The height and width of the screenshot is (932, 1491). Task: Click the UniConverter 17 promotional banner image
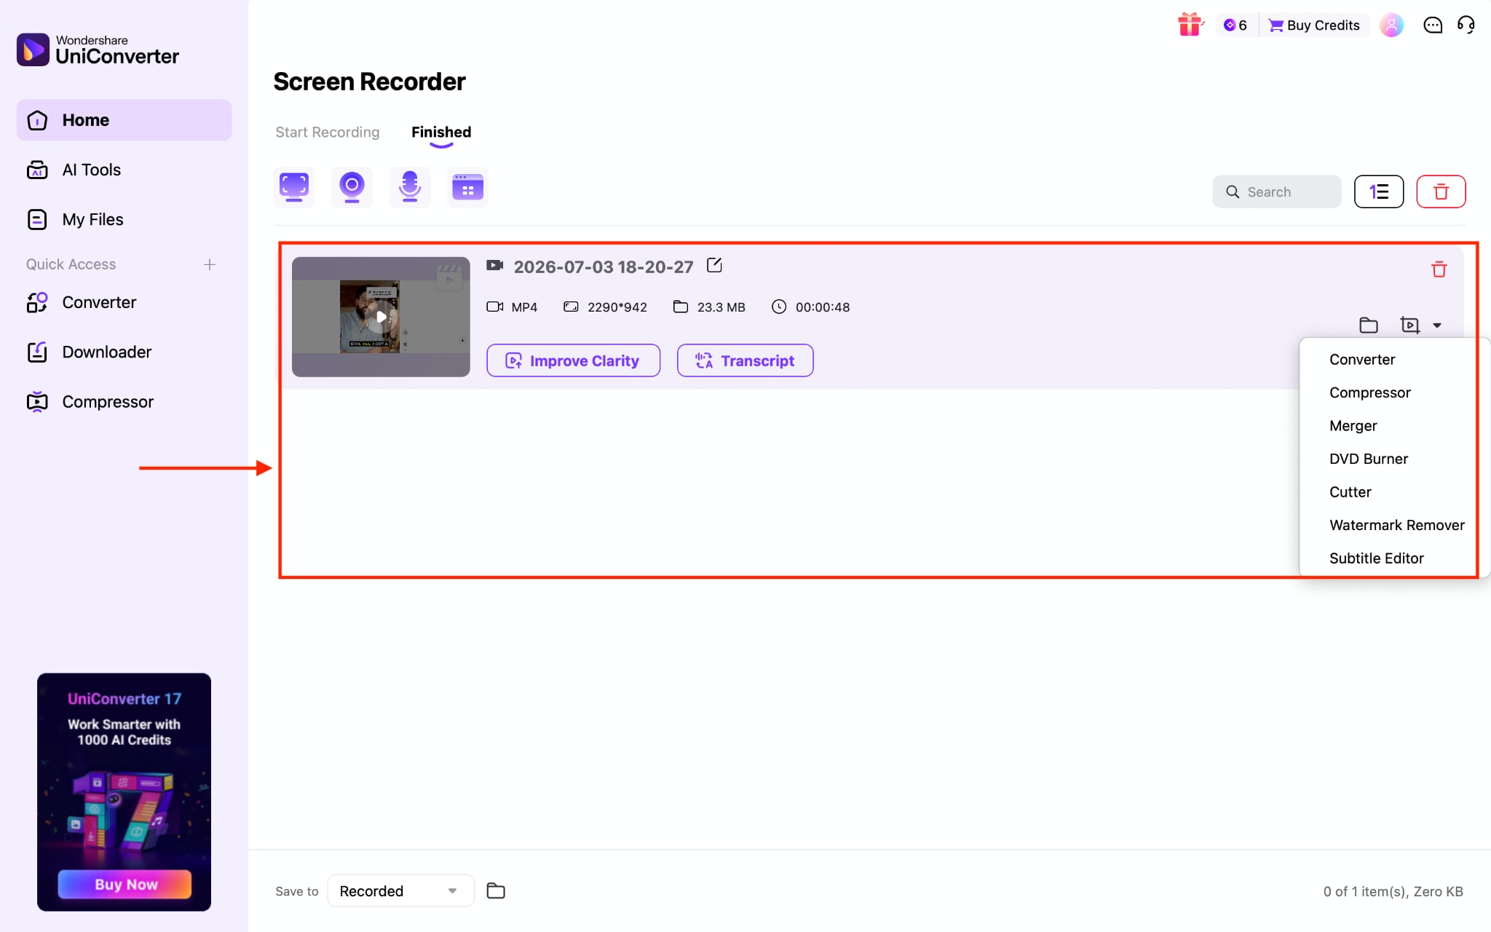click(x=124, y=792)
